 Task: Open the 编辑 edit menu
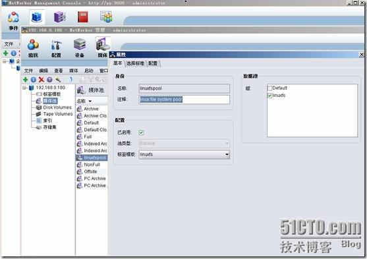(43, 71)
